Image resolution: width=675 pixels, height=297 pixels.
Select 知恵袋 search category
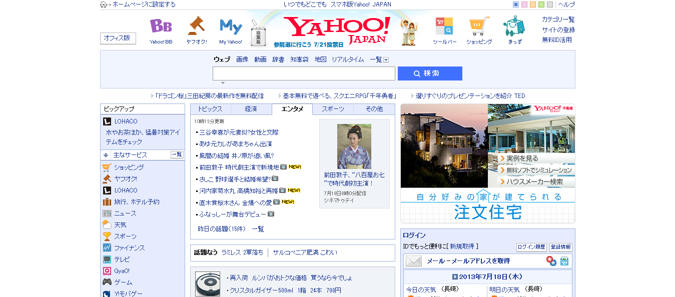299,59
